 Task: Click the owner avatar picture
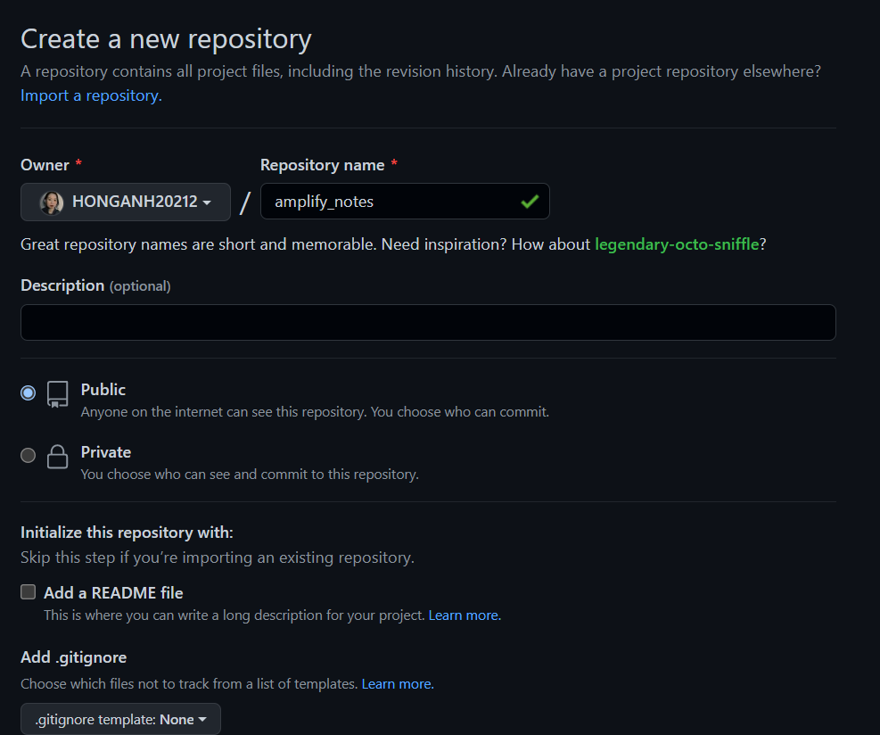(52, 202)
